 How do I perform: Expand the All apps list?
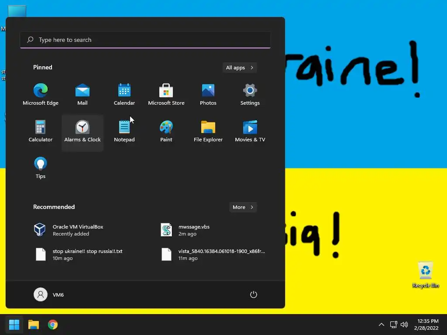click(240, 68)
